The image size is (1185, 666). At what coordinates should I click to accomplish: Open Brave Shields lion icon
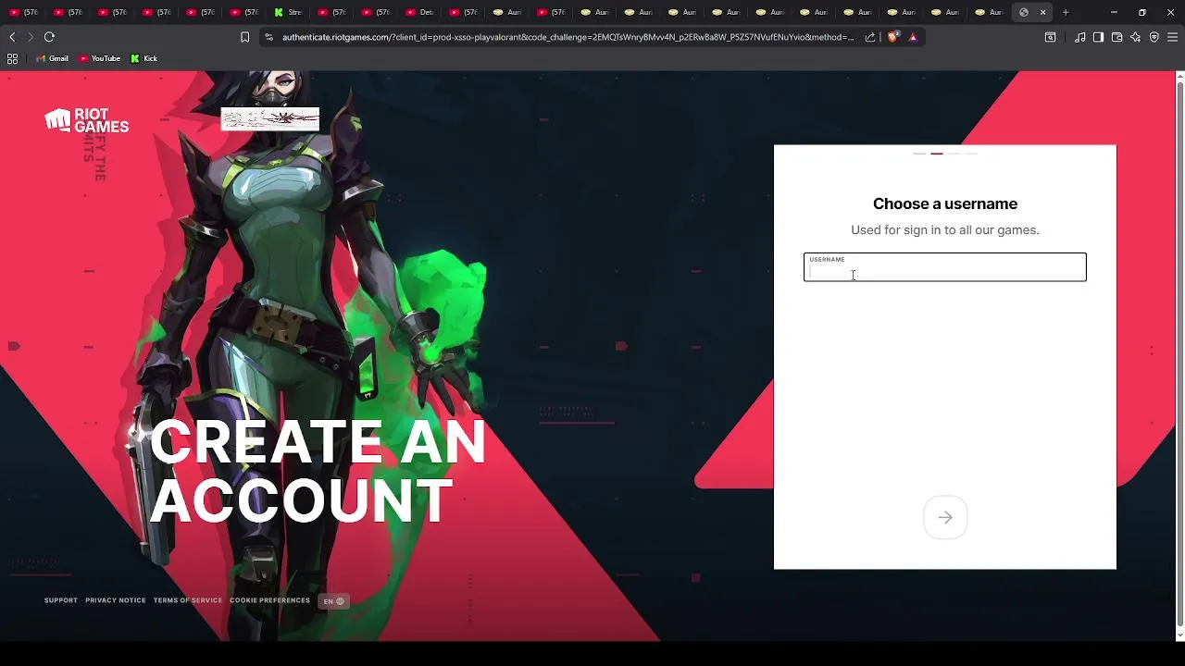(892, 37)
